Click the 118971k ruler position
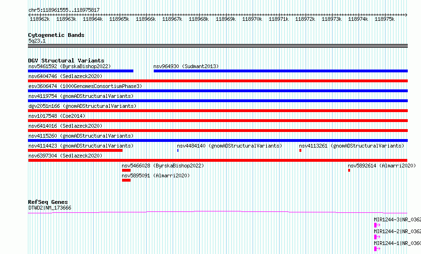Image resolution: width=421 pixels, height=254 pixels. pyautogui.click(x=279, y=19)
